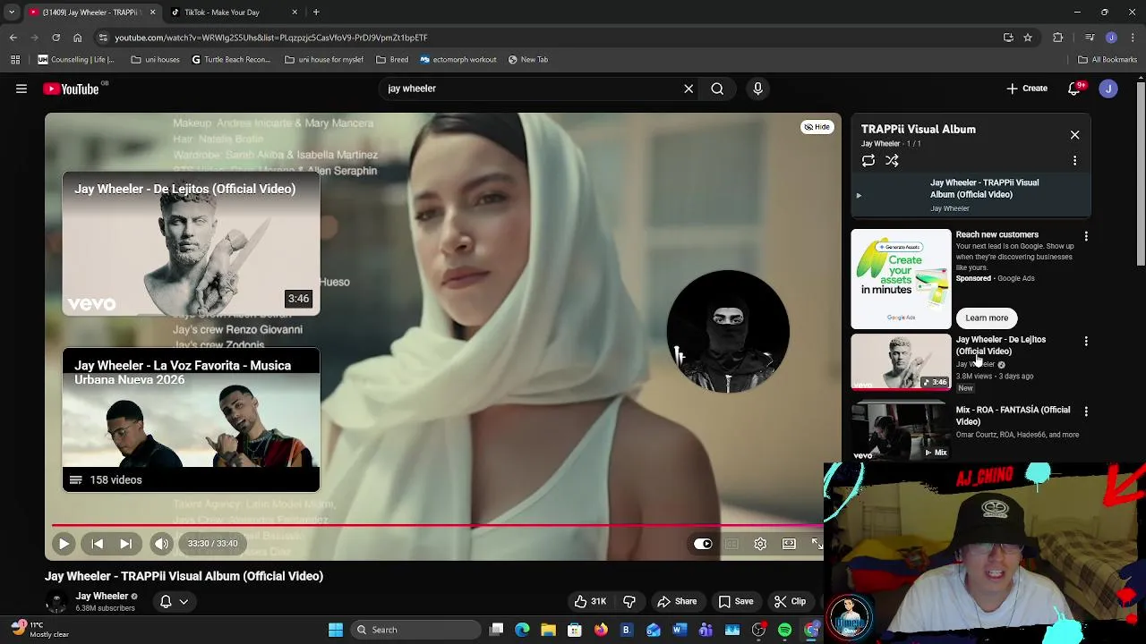Open the Chrome three-dot menu
This screenshot has width=1146, height=644.
[x=1133, y=38]
